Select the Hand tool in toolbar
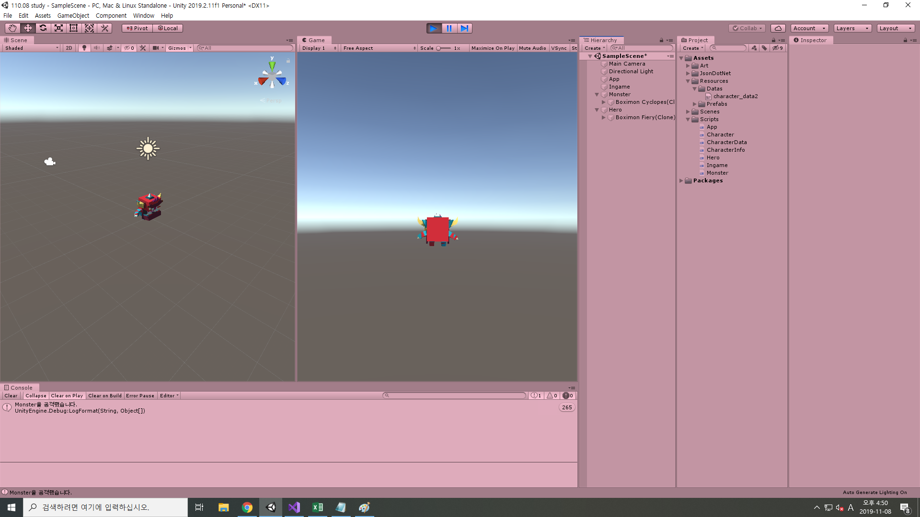 (x=12, y=28)
